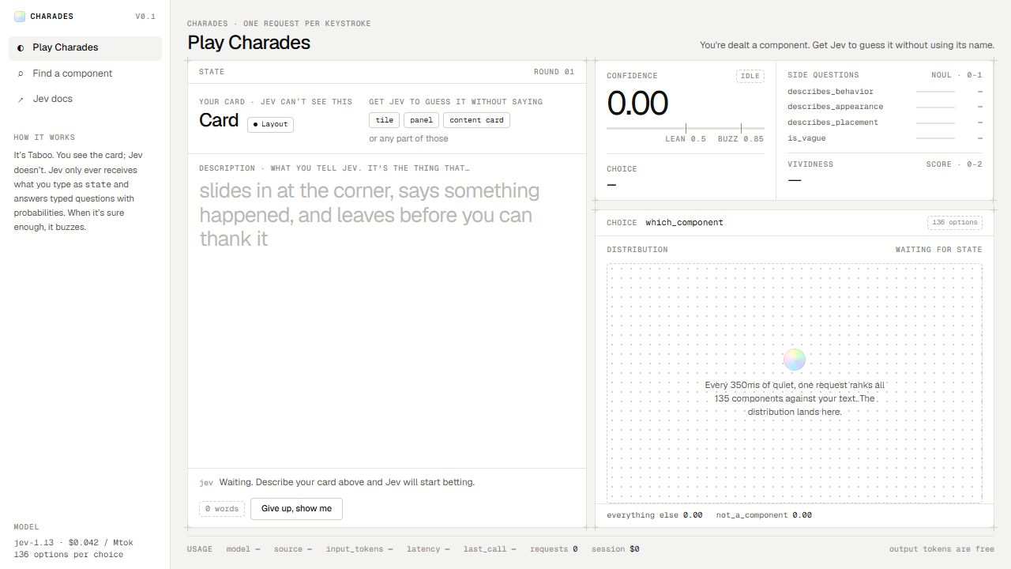Click the Charades logo icon
The width and height of the screenshot is (1011, 569).
tap(20, 17)
